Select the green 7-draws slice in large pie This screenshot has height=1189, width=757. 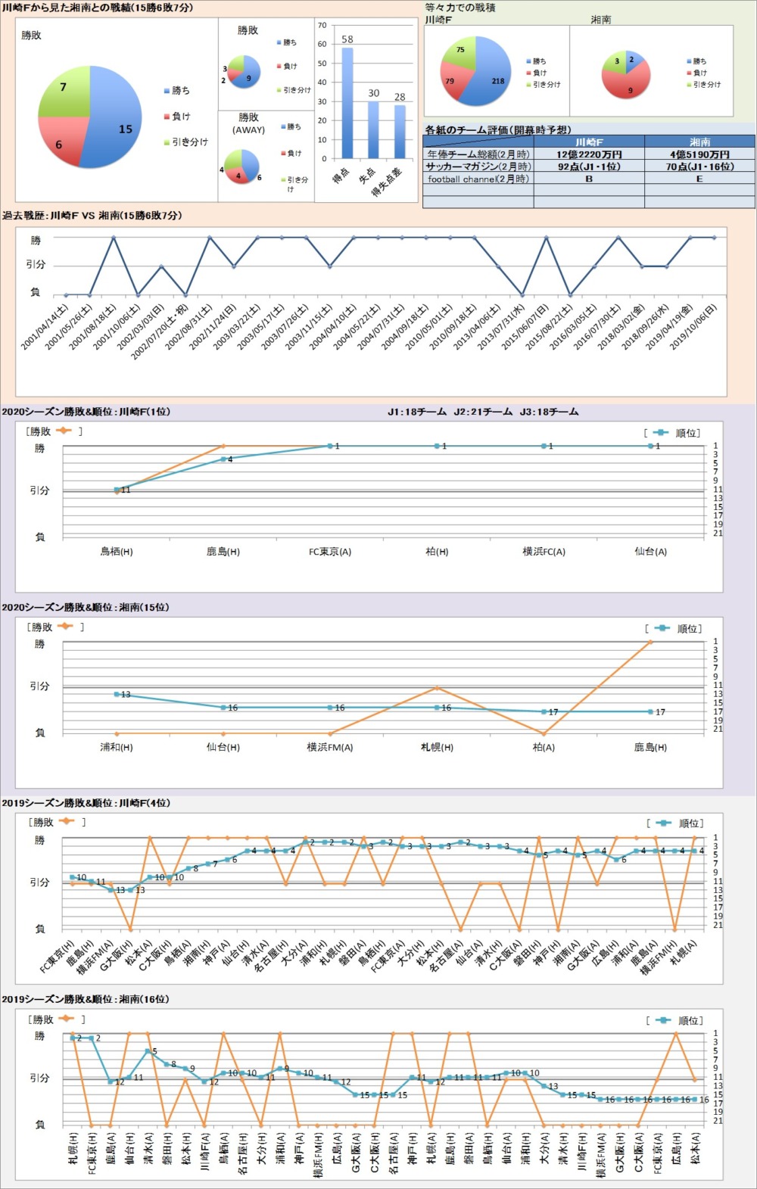68,91
